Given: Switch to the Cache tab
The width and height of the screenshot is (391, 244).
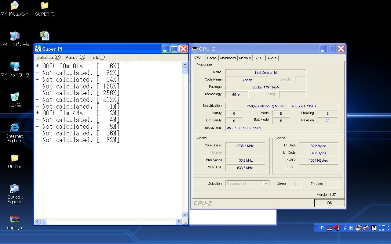Looking at the screenshot, I should (212, 58).
